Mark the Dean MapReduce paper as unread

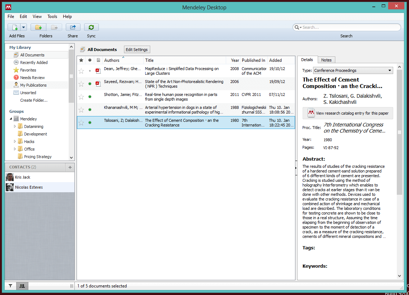click(x=89, y=71)
